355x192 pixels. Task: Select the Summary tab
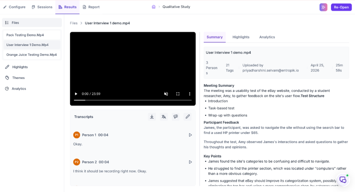(215, 37)
